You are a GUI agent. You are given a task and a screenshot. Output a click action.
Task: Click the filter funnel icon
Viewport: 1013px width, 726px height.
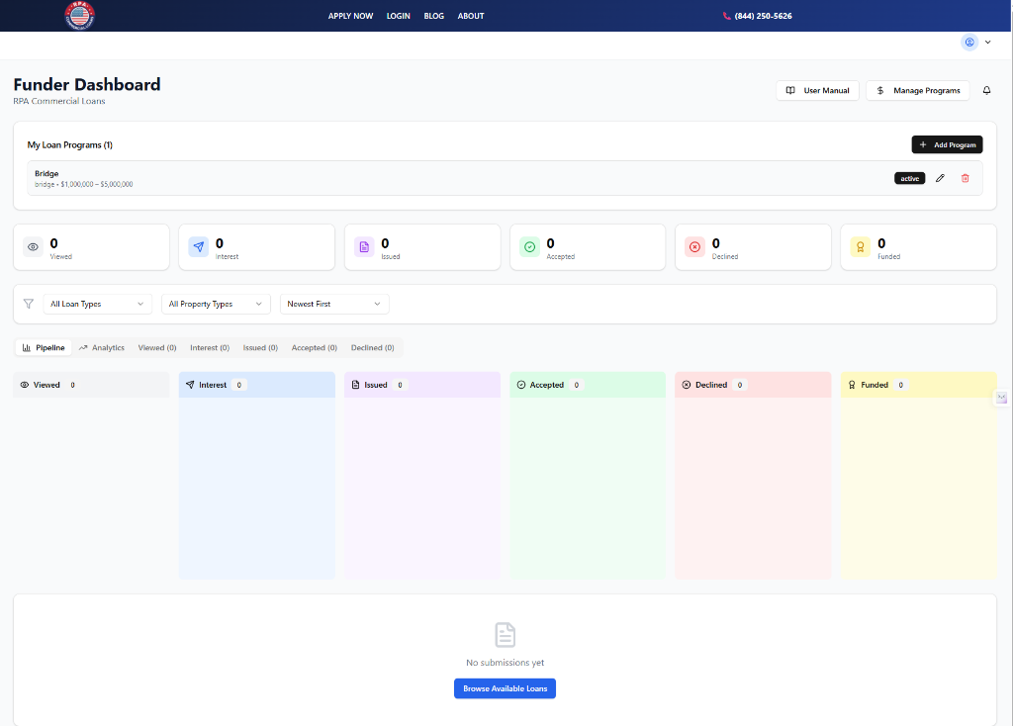pos(29,304)
